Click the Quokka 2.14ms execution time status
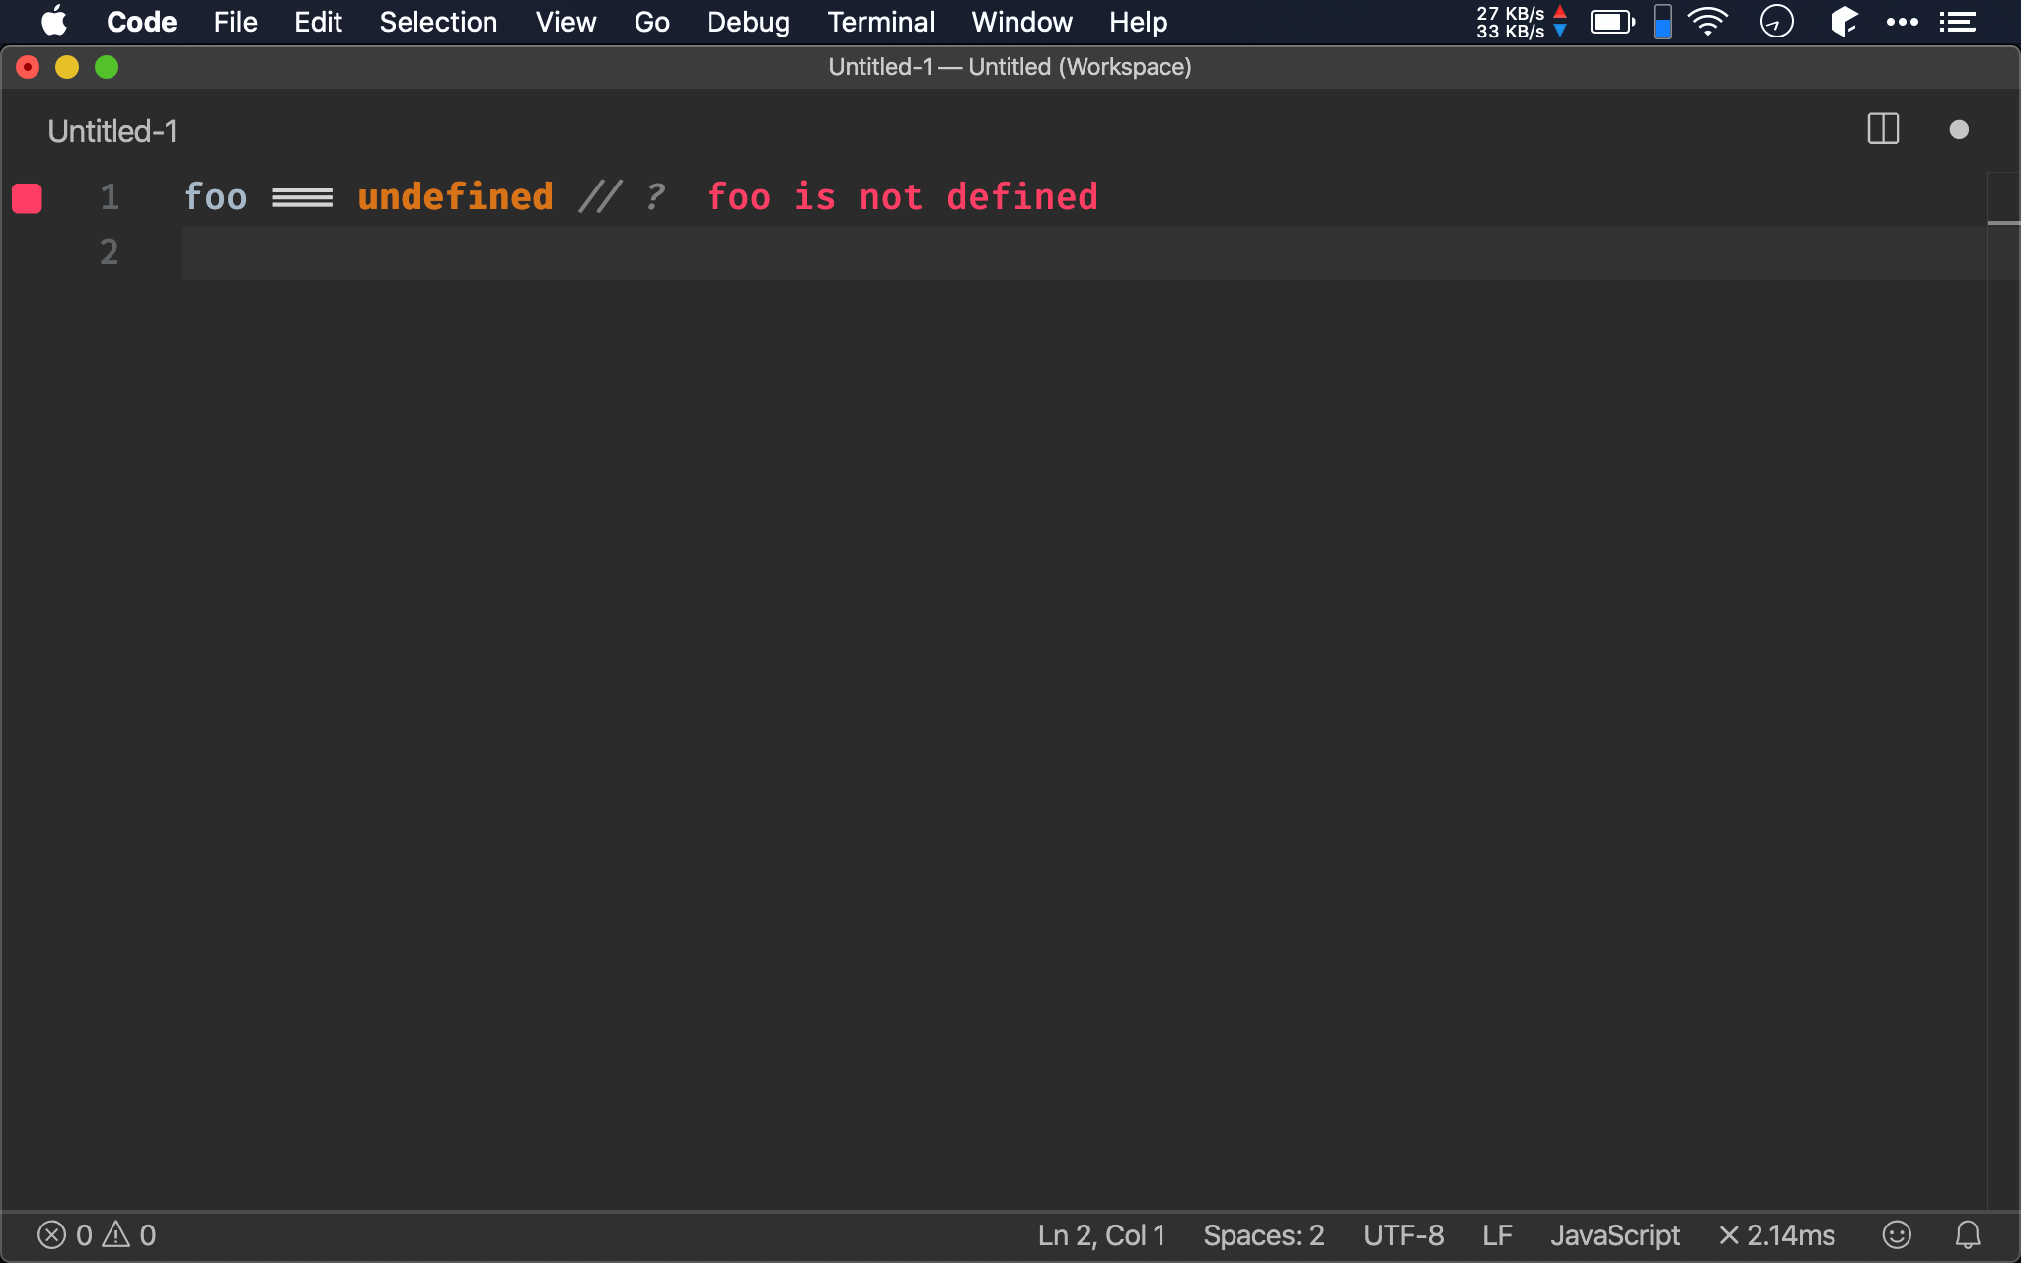This screenshot has height=1263, width=2021. pyautogui.click(x=1777, y=1234)
